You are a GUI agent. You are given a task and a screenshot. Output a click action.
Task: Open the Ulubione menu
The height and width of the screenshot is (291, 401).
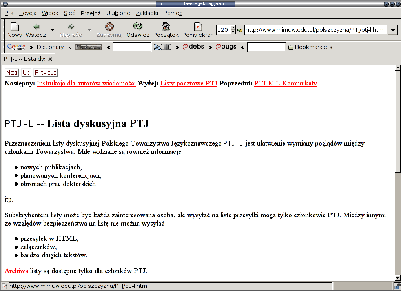pos(118,13)
